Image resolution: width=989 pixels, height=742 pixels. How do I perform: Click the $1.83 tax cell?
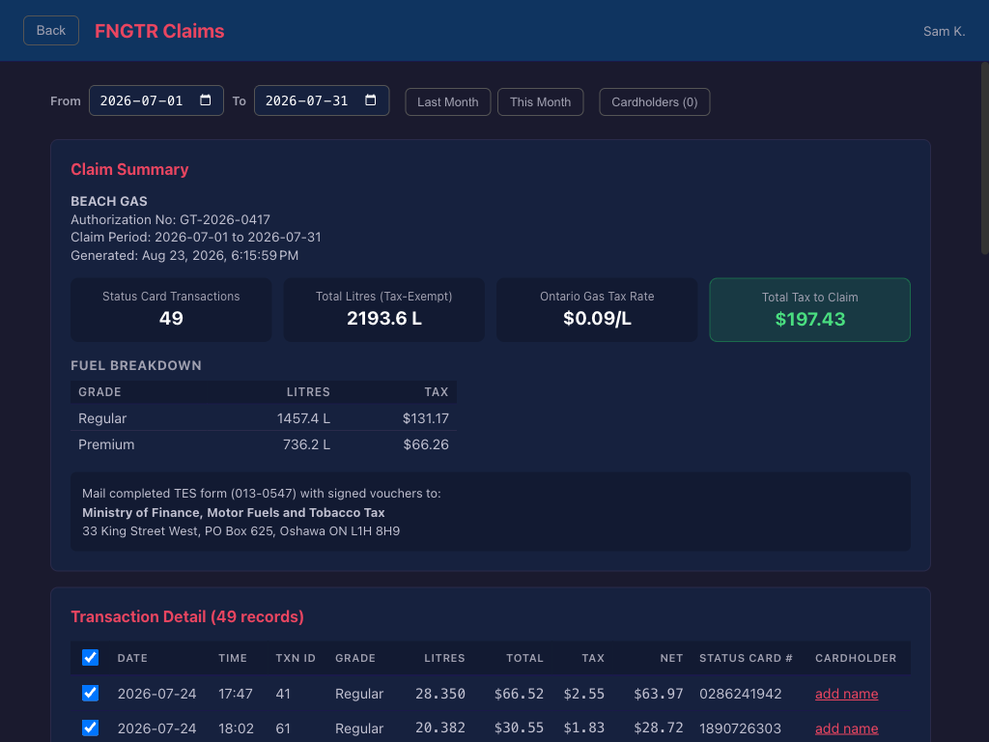[x=584, y=728]
